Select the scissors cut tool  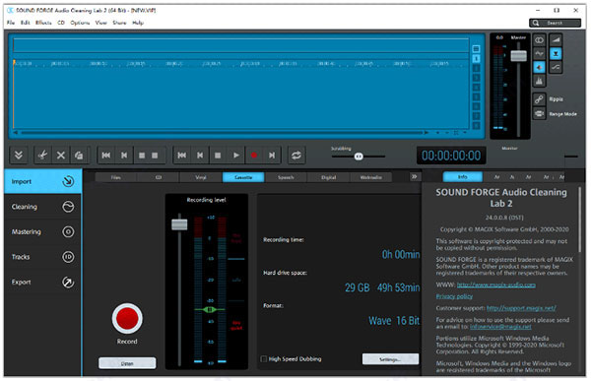(x=42, y=155)
